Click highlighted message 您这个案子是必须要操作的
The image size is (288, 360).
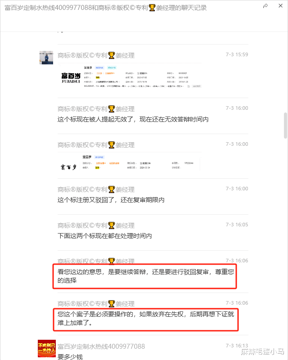[146, 319]
